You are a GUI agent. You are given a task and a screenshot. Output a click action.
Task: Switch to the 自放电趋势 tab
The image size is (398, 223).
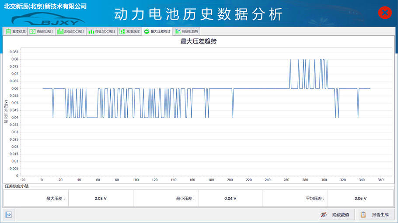[187, 31]
